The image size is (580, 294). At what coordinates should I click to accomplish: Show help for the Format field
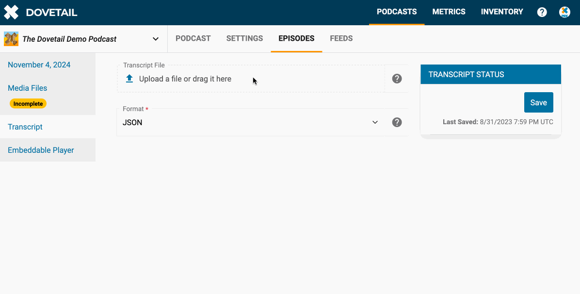397,122
